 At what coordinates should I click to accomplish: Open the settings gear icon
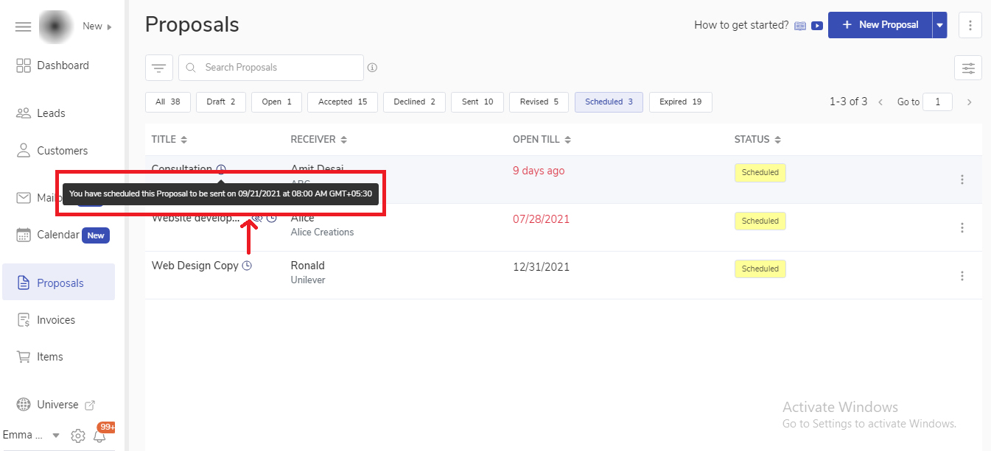[78, 436]
